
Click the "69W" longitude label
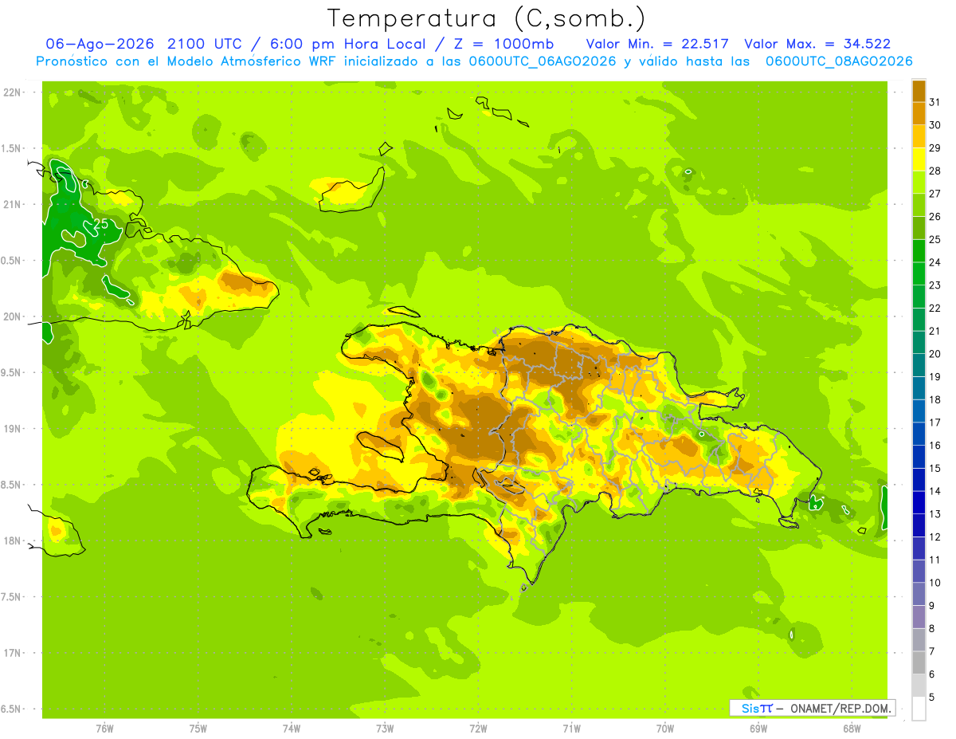click(758, 728)
